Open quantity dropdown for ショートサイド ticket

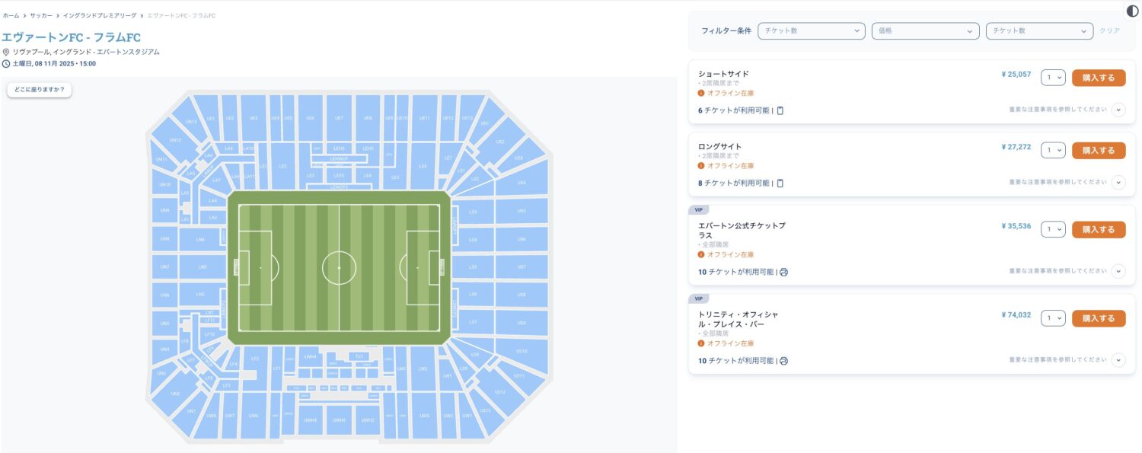[x=1053, y=78]
